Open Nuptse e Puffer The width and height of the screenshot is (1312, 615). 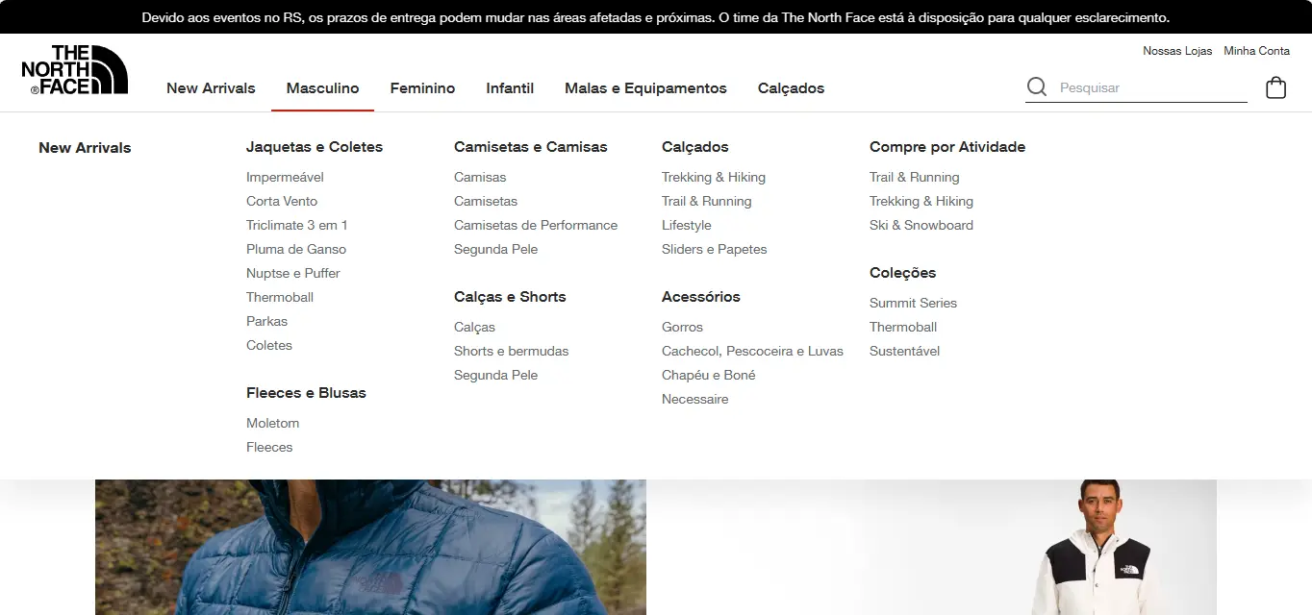tap(293, 273)
